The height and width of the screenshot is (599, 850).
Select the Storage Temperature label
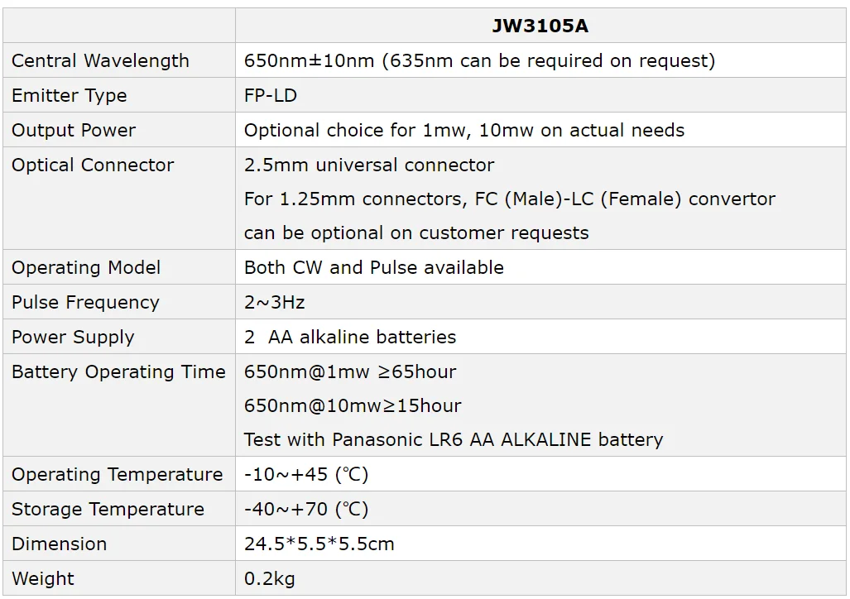pos(108,509)
